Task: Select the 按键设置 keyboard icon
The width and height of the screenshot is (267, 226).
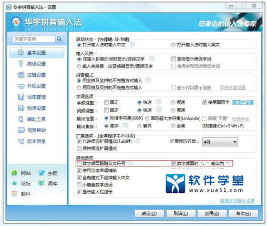Action: pos(21,75)
